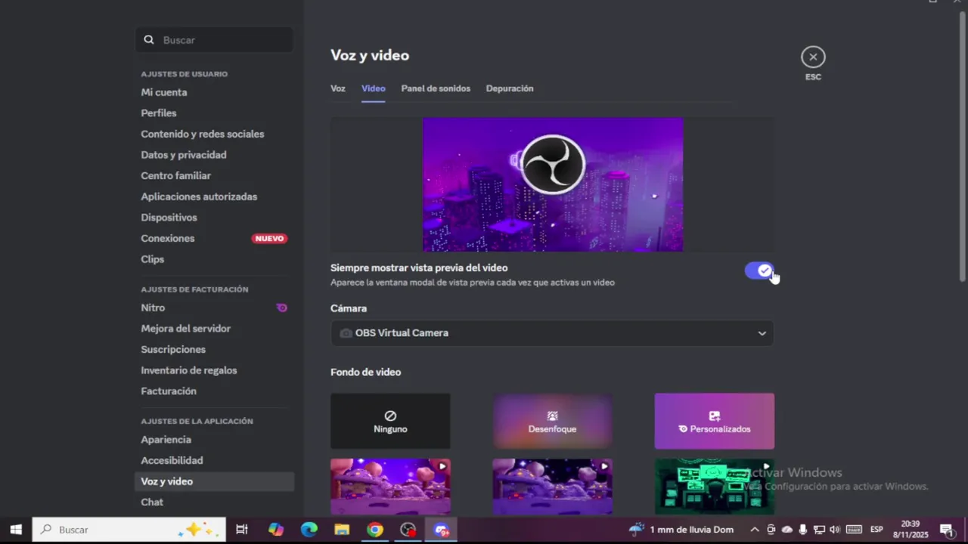
Task: Show hidden system tray icons
Action: [754, 530]
